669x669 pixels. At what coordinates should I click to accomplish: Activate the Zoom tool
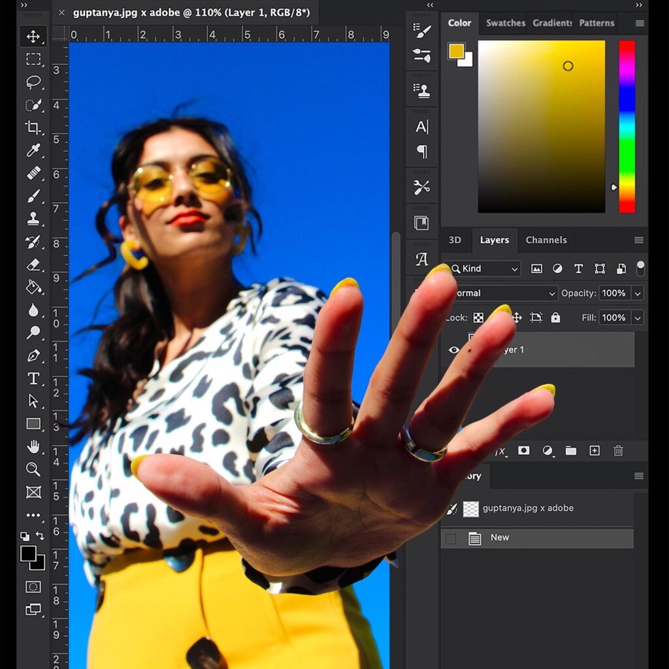33,469
